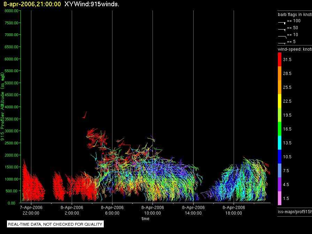312x234 pixels.
Task: Click the 'iss-mapr/prof915h' source label
Action: click(x=295, y=212)
